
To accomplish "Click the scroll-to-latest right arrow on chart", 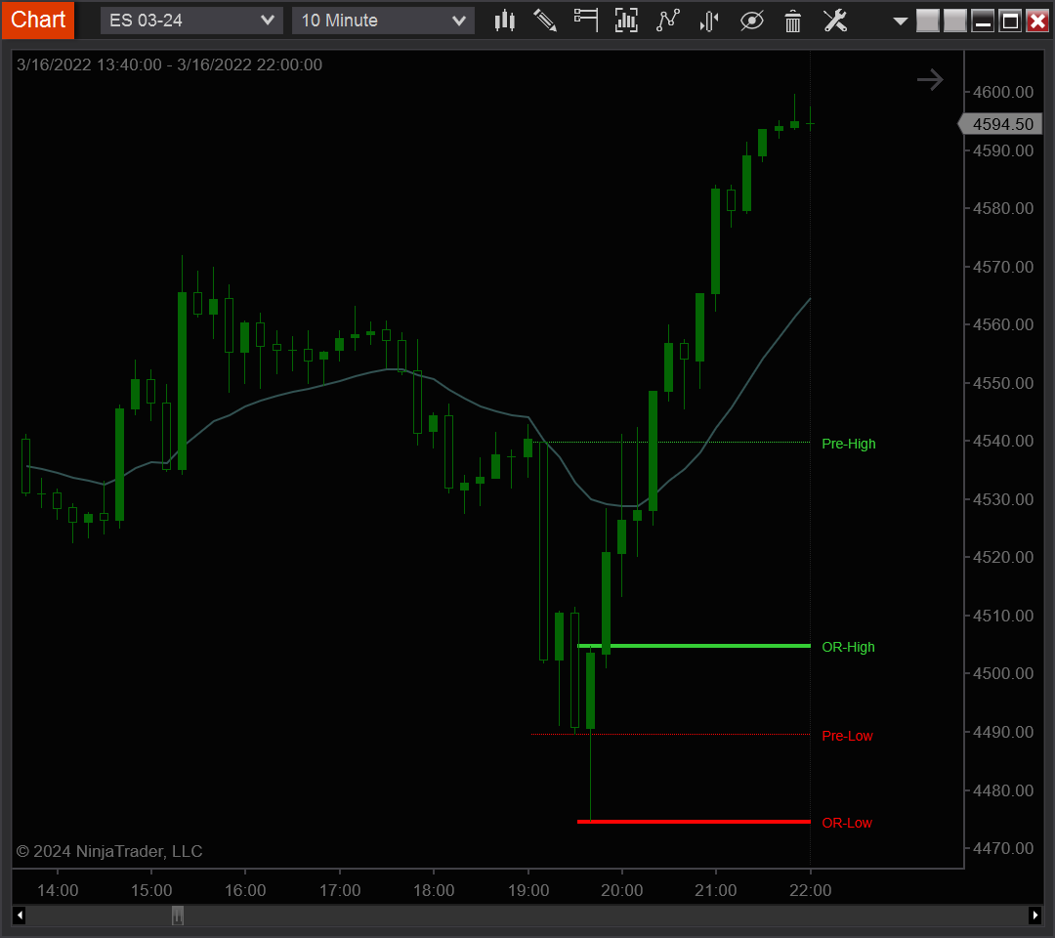I will 931,80.
